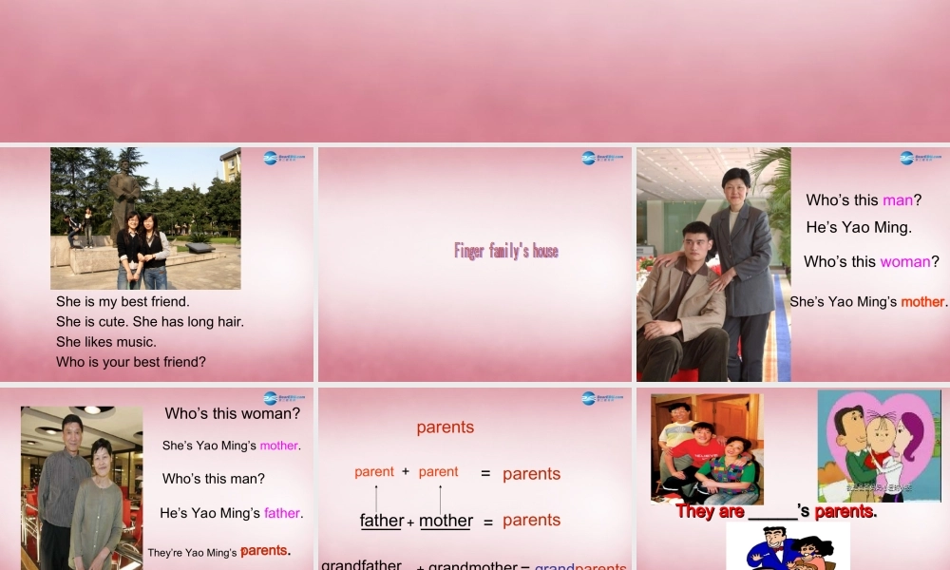Select the family photo with boy in red shirt
The height and width of the screenshot is (570, 950).
point(707,449)
